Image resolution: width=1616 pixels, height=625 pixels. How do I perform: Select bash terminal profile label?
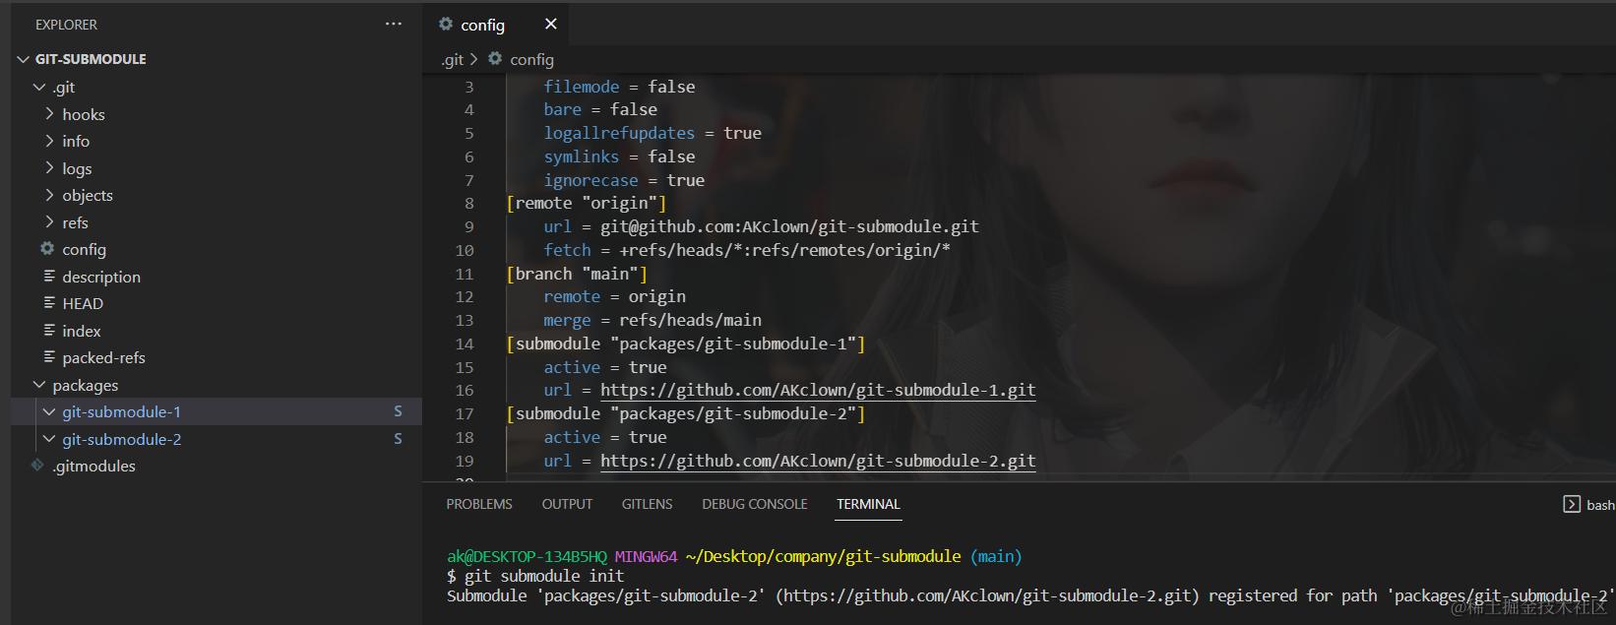coord(1600,505)
